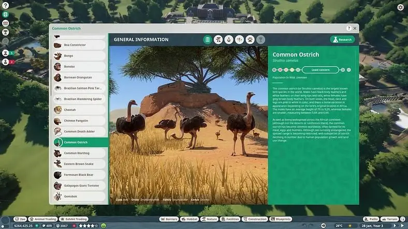Image resolution: width=408 pixels, height=229 pixels.
Task: Select Chinese Pangolin in the species list
Action: [x=79, y=121]
